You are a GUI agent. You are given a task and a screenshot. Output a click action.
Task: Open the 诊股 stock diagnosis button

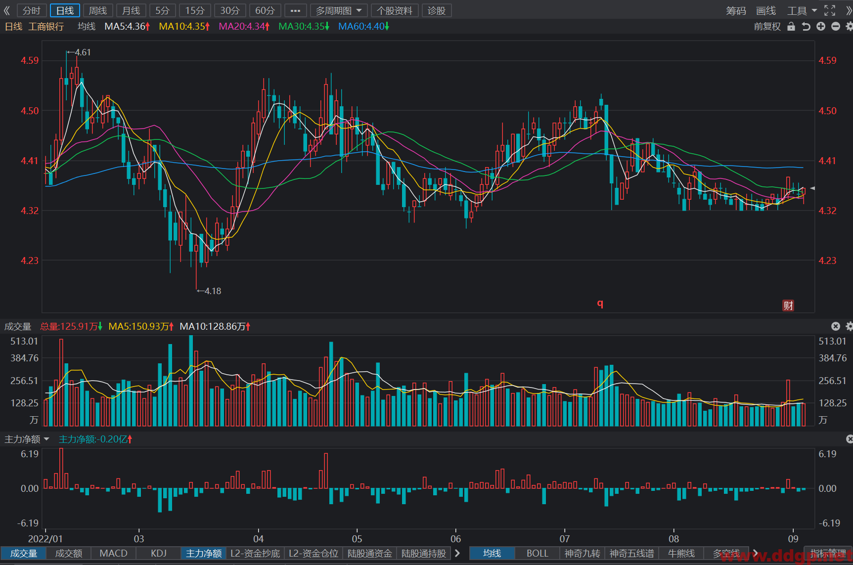tap(437, 10)
